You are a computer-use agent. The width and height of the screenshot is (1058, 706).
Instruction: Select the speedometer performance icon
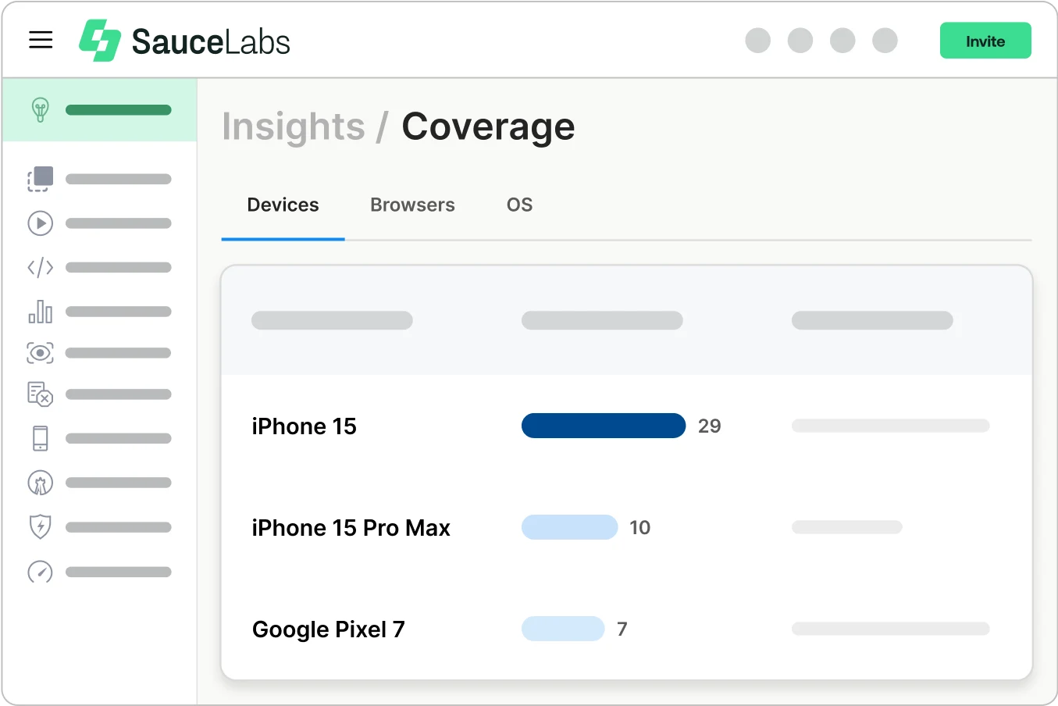point(40,572)
